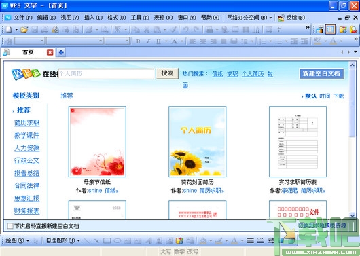360x256 pixels.
Task: Click the Align left icon
Action: (x=192, y=41)
